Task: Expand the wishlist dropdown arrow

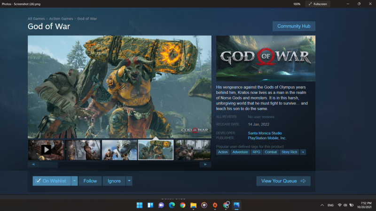Action: point(74,181)
